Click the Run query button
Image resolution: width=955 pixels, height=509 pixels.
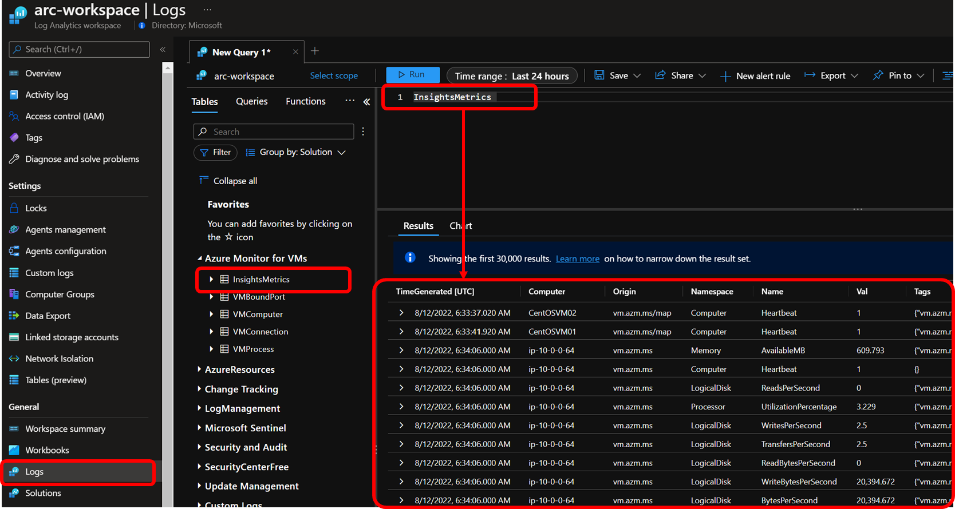412,75
